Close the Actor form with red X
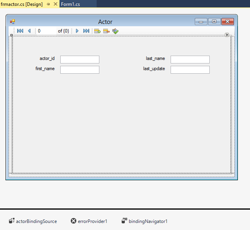 tap(228, 22)
